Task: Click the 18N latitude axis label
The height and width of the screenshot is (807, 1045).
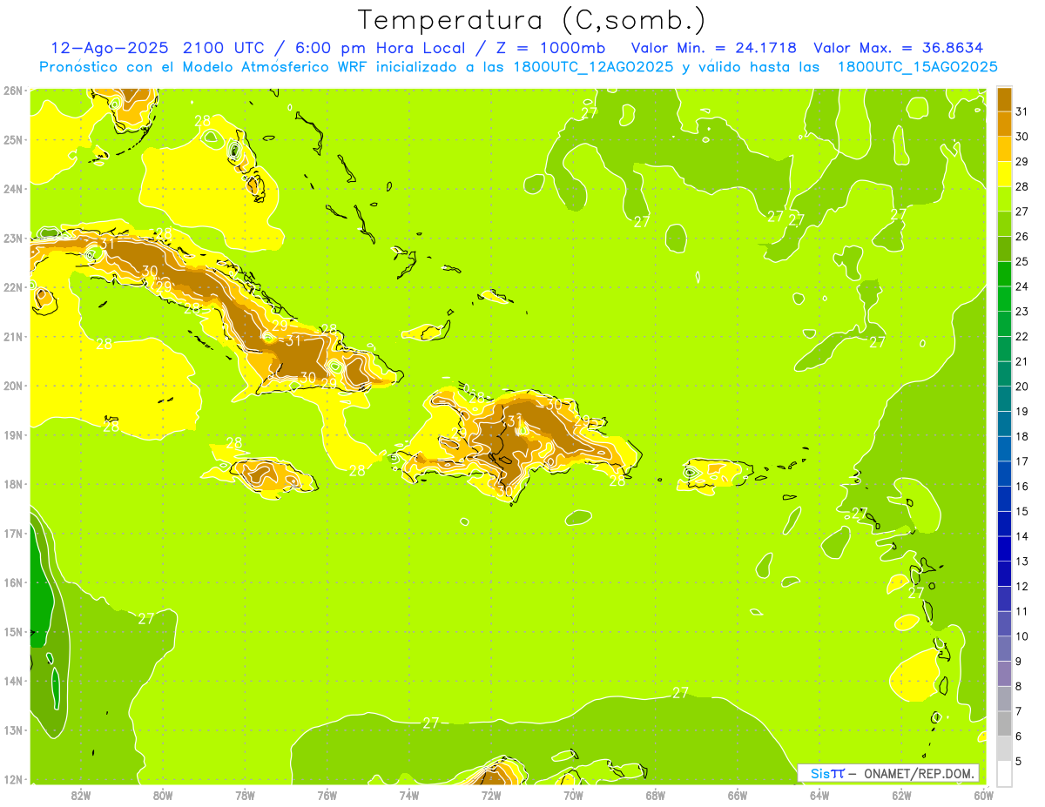Action: 13,484
